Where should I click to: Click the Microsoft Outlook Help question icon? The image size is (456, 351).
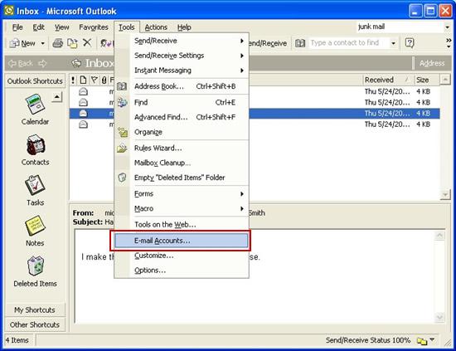coord(410,43)
